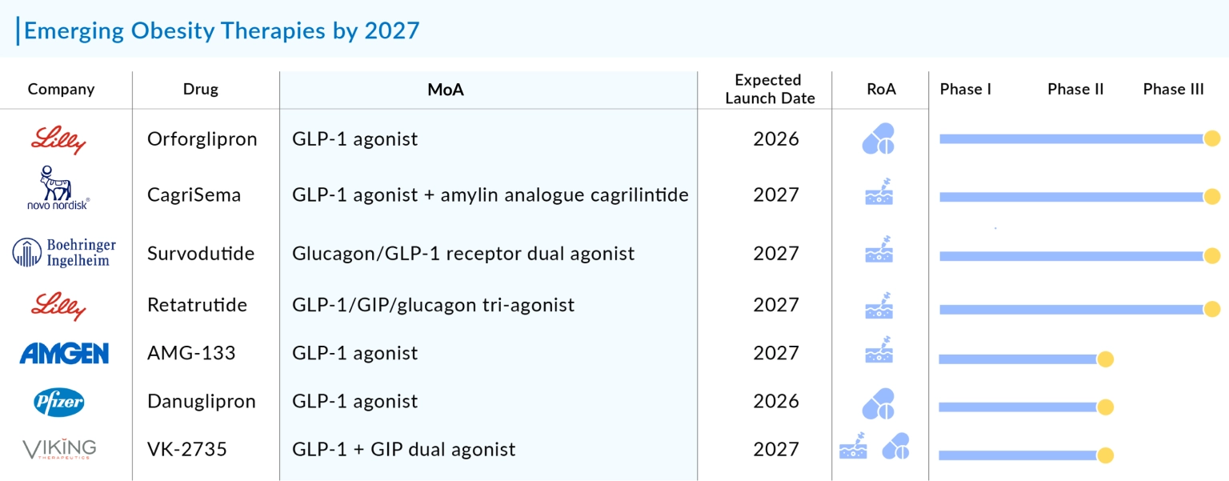Click the pill icon in Orforglipron row
This screenshot has width=1229, height=481.
(x=879, y=139)
